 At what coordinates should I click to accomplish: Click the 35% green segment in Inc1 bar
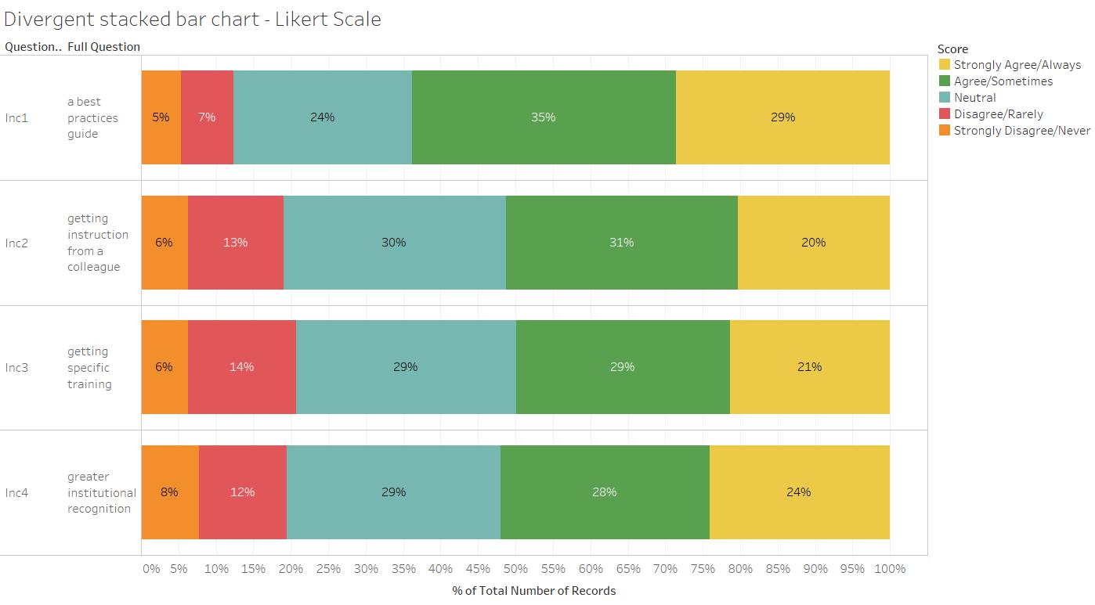[544, 117]
